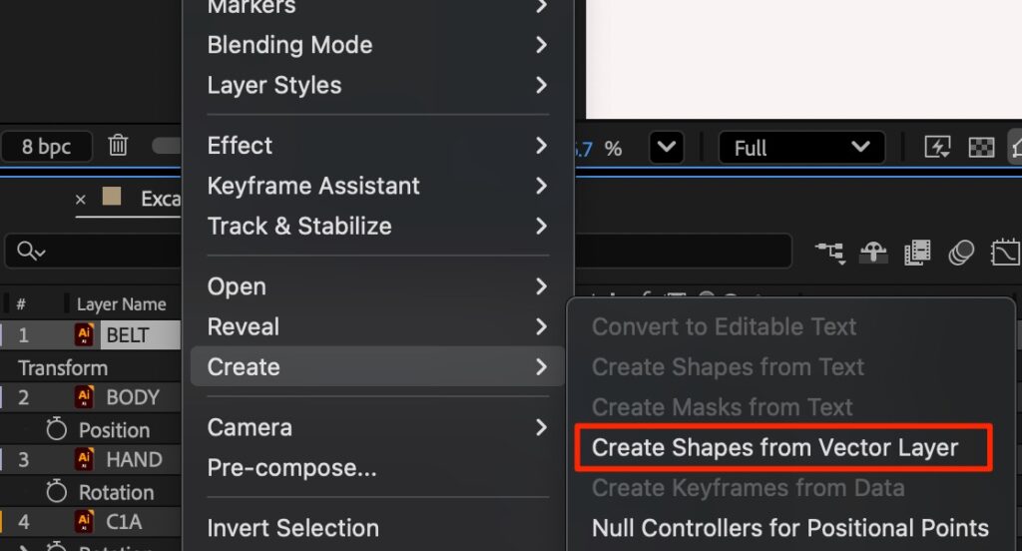Viewport: 1022px width, 551px height.
Task: Open Fast Previews lightning icon
Action: pyautogui.click(x=938, y=148)
